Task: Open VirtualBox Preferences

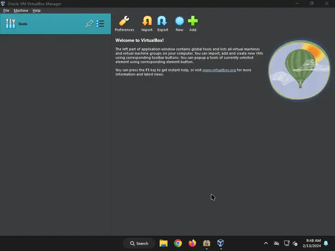Action: click(124, 24)
